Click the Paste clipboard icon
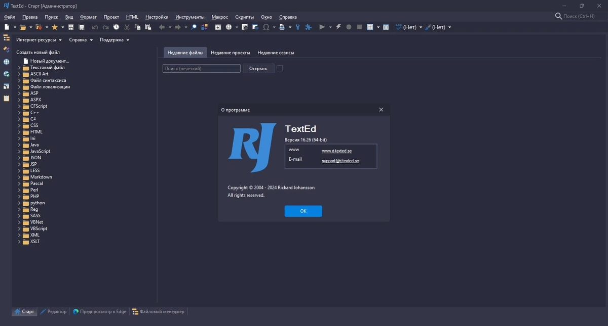608x326 pixels. [148, 27]
